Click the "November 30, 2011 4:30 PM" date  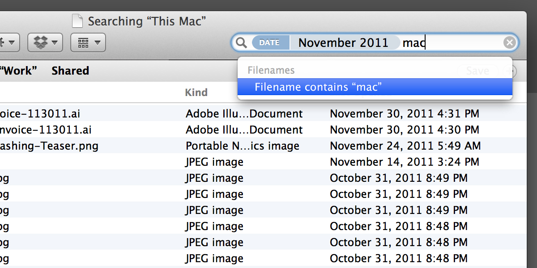405,130
